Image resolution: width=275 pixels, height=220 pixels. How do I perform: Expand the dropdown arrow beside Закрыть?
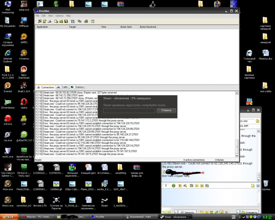click(176, 212)
